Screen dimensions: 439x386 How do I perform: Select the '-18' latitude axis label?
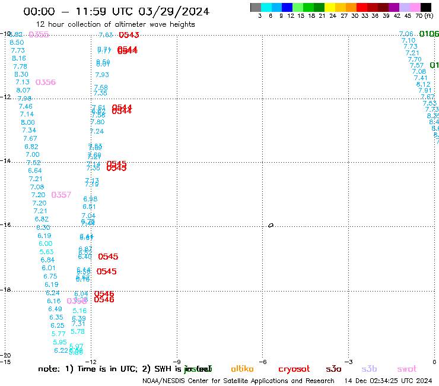click(x=5, y=290)
